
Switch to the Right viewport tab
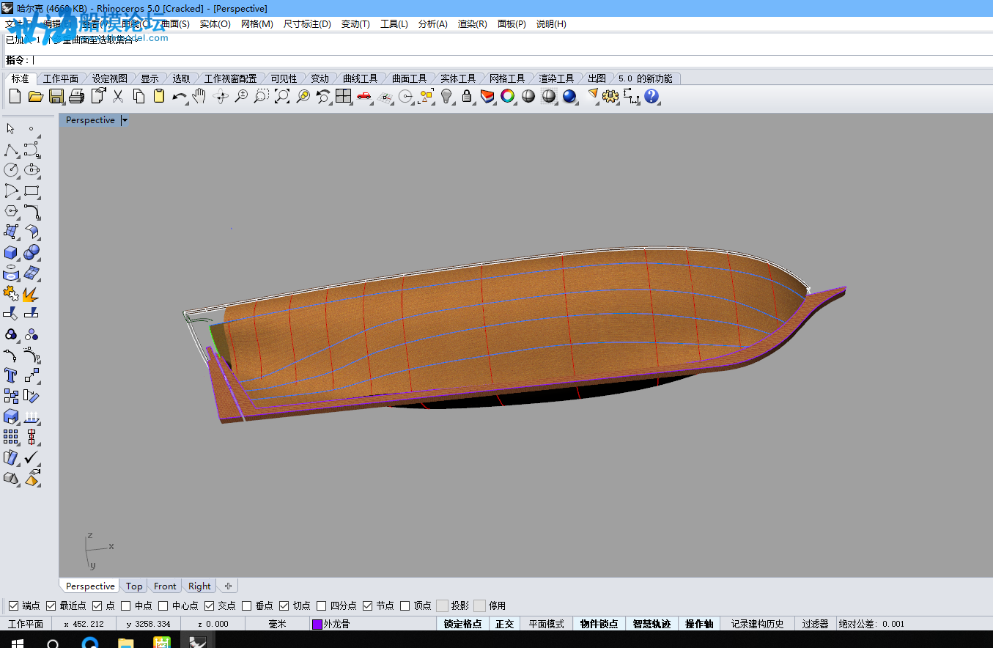(x=199, y=586)
